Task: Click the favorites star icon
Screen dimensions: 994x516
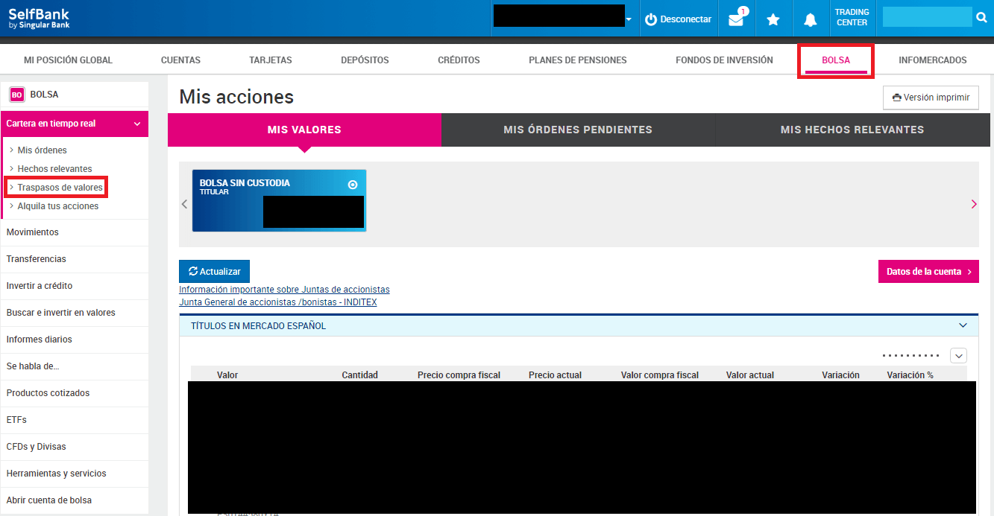Action: click(773, 19)
